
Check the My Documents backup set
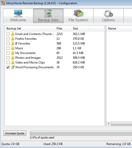point(8,53)
